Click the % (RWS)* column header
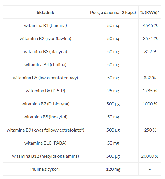The image size is (165, 179). (150, 12)
